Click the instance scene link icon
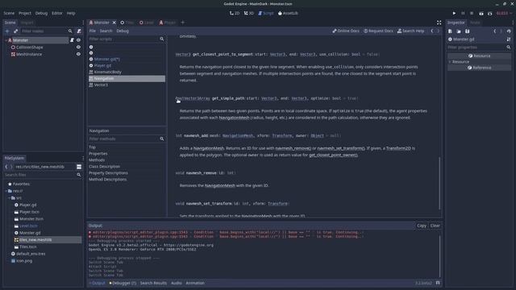Image resolution: width=516 pixels, height=290 pixels. pyautogui.click(x=16, y=31)
